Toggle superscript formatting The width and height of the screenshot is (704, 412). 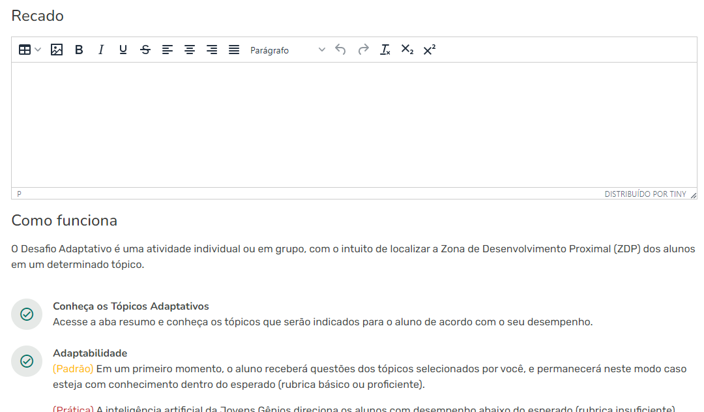pyautogui.click(x=430, y=50)
